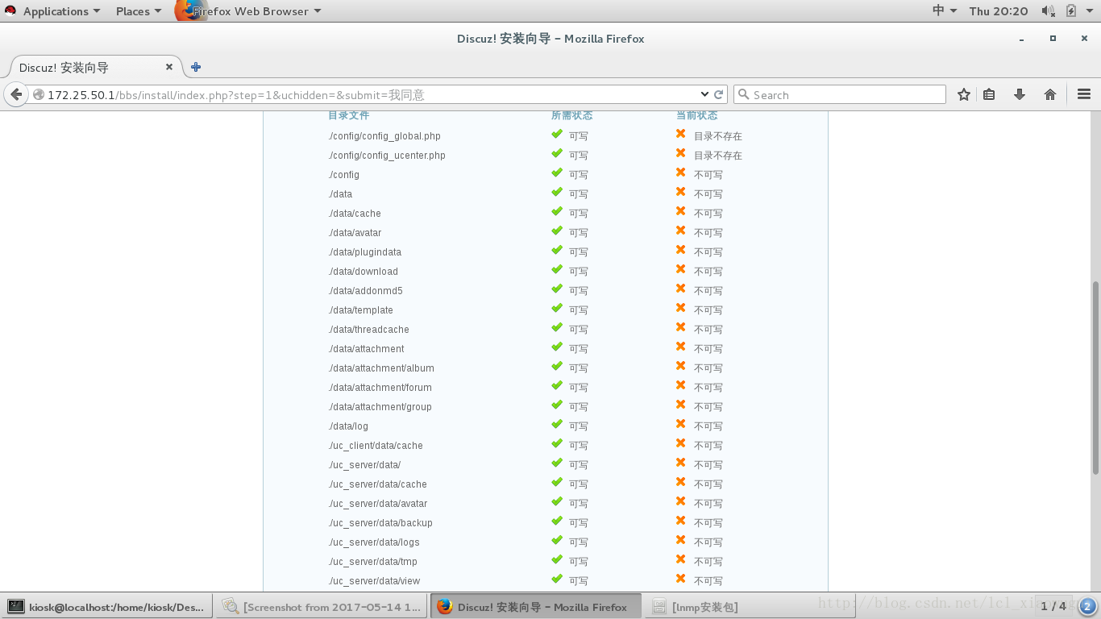Click the ./uc_client/data/cache path text

[376, 446]
